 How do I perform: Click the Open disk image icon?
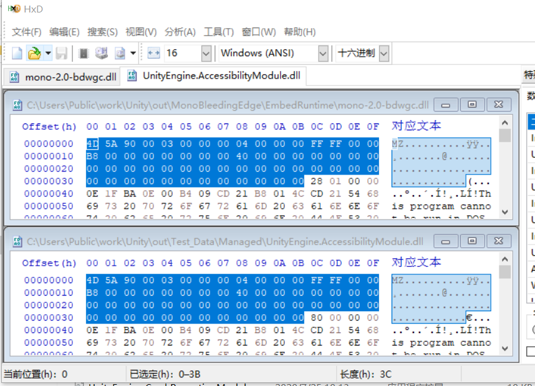[120, 54]
